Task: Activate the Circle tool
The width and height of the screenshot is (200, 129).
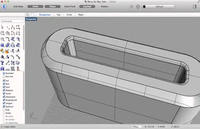Action: [x=2, y=33]
